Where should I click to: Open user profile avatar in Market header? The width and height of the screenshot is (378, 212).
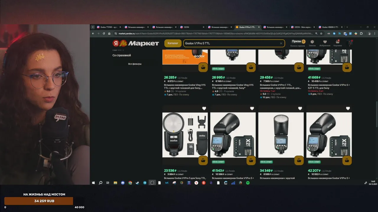[350, 43]
